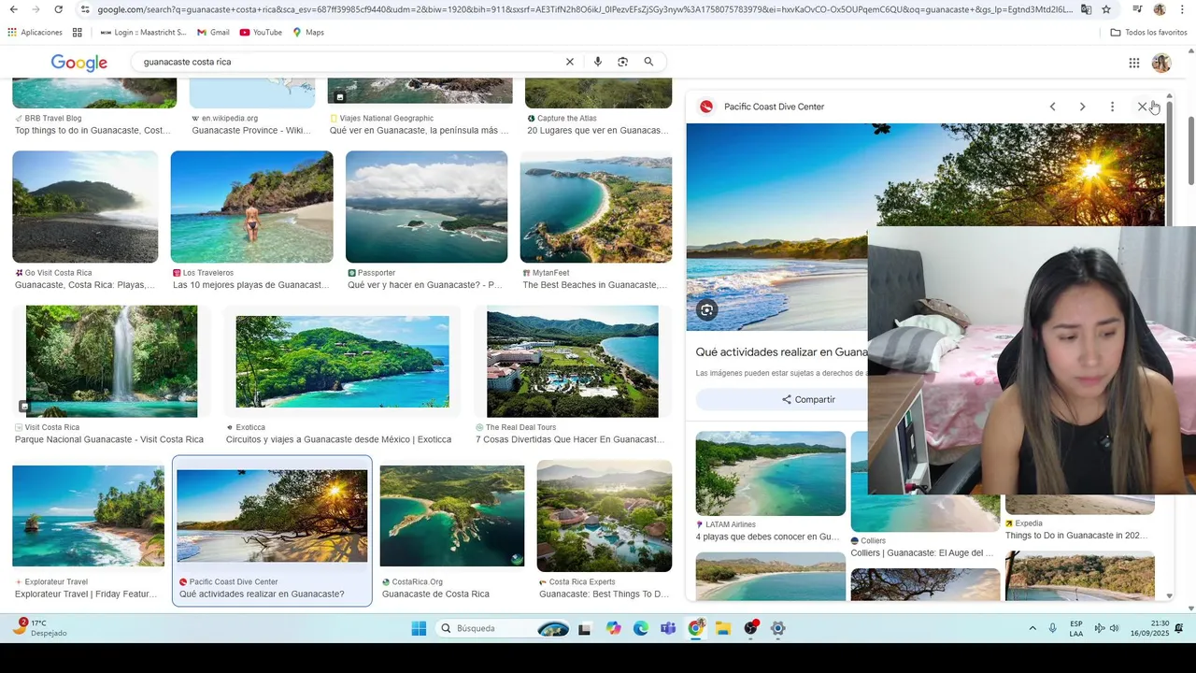Click the Lens icon on the preview image
Image resolution: width=1196 pixels, height=673 pixels.
[707, 310]
